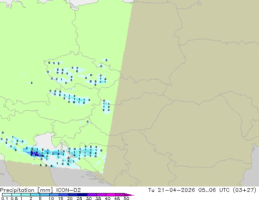This screenshot has width=259, height=200.
Task: Click the '05..06' time range text
Action: click(x=207, y=190)
